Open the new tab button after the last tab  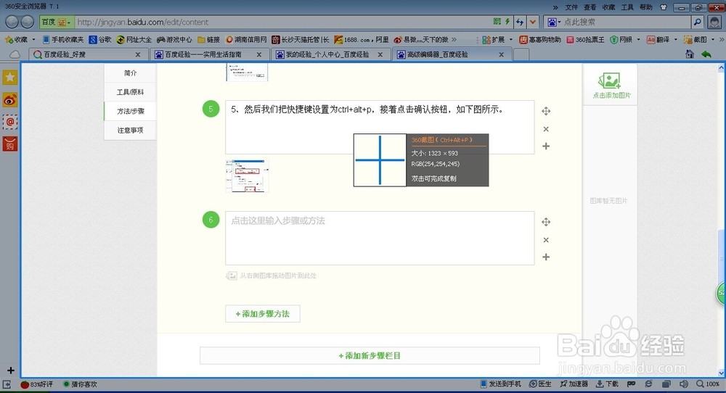521,54
